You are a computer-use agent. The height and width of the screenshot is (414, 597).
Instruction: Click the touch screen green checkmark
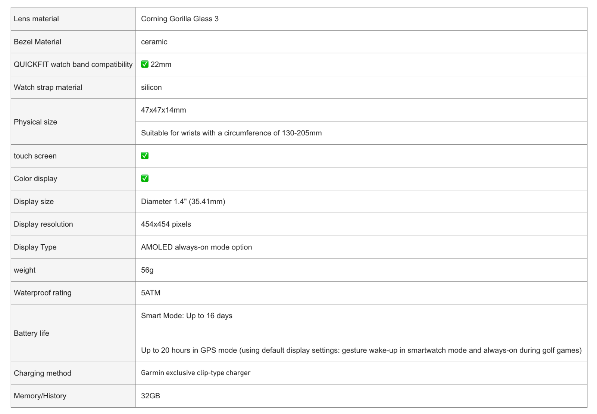(x=145, y=156)
